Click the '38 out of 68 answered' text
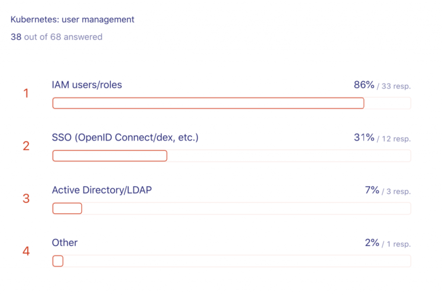 pyautogui.click(x=56, y=37)
